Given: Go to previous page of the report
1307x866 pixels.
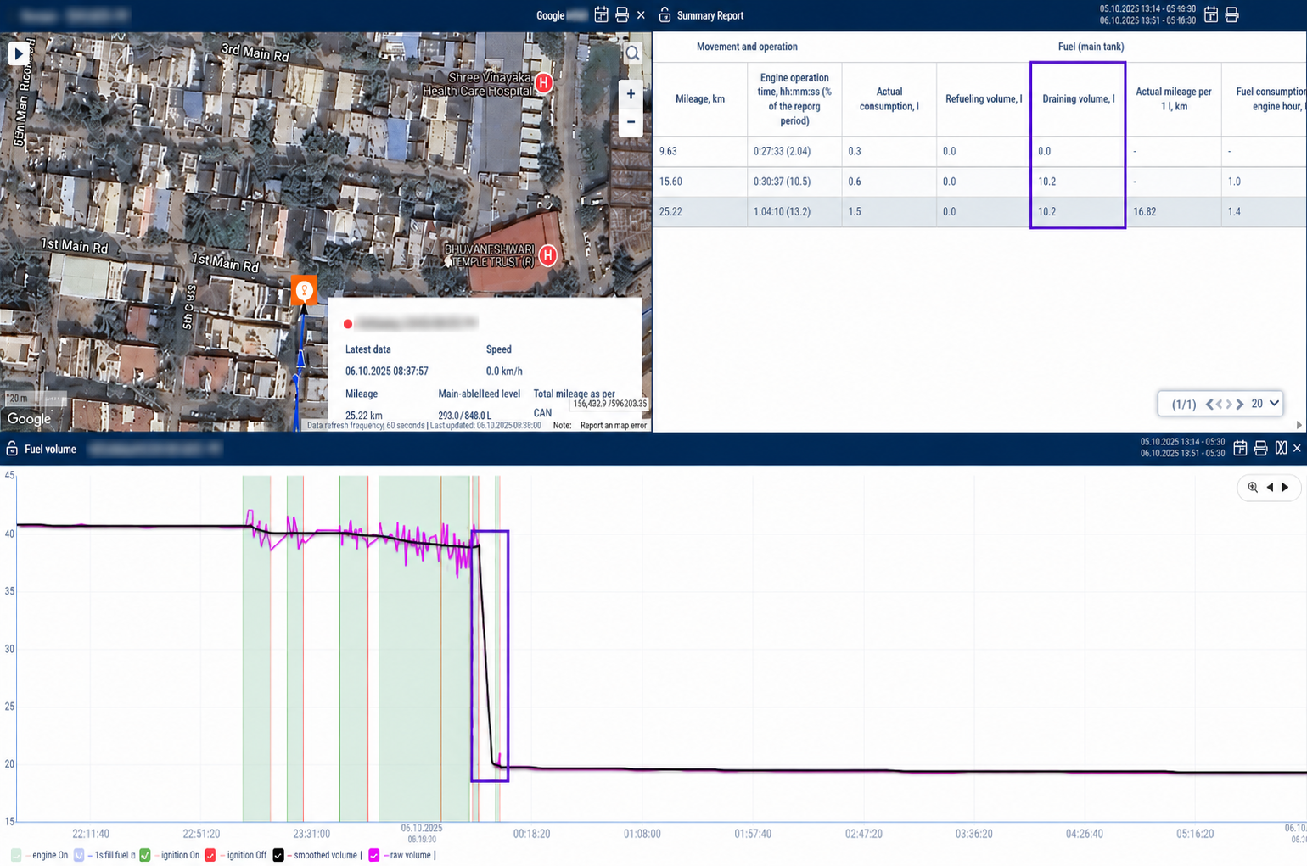Looking at the screenshot, I should click(x=1220, y=404).
